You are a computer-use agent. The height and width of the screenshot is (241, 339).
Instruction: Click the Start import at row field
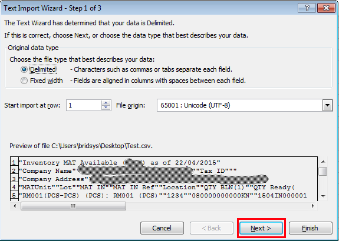click(84, 105)
